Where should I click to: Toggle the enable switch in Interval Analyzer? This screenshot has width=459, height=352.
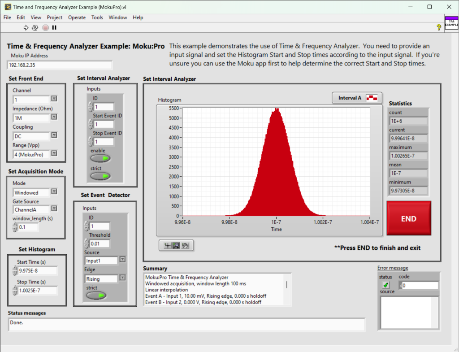tap(100, 158)
